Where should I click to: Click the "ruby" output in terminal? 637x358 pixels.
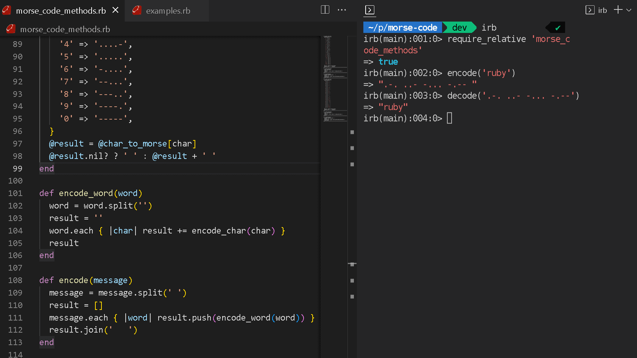(x=393, y=107)
